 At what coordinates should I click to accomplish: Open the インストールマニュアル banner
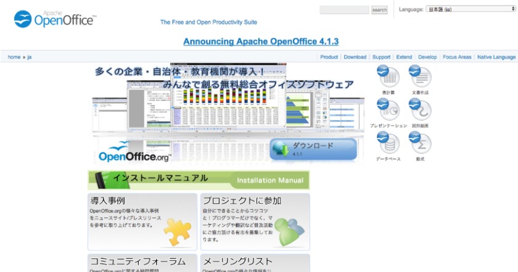[x=199, y=180]
